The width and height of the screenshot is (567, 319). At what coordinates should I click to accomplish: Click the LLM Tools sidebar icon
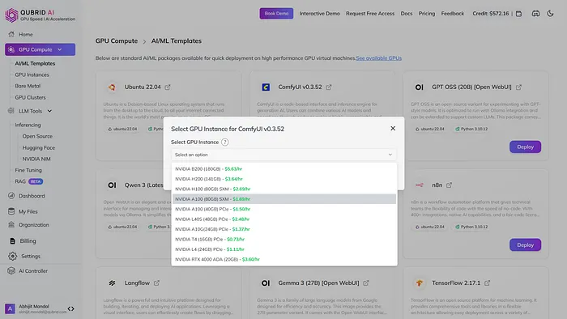click(x=11, y=111)
